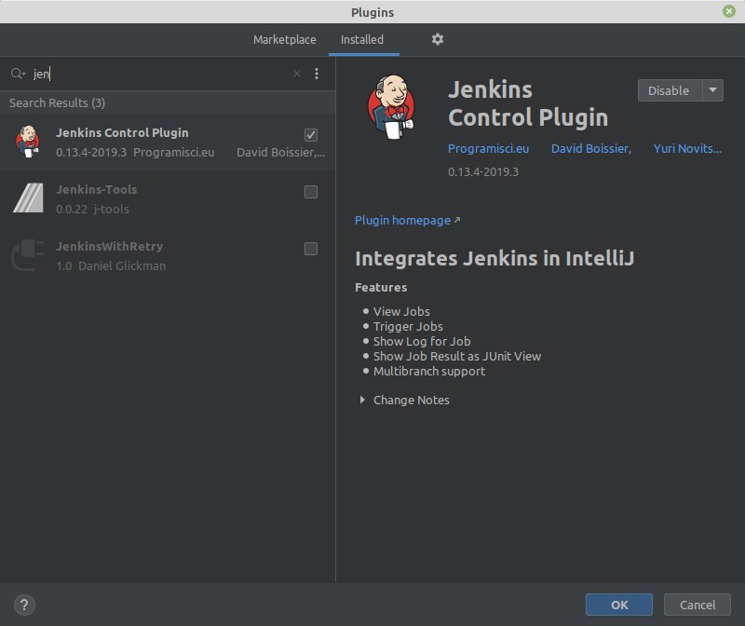This screenshot has width=745, height=626.
Task: Enable the Jenkins-Tools plugin checkbox
Action: (x=311, y=192)
